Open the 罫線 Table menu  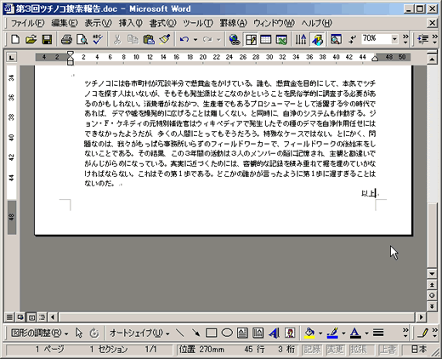tap(234, 23)
